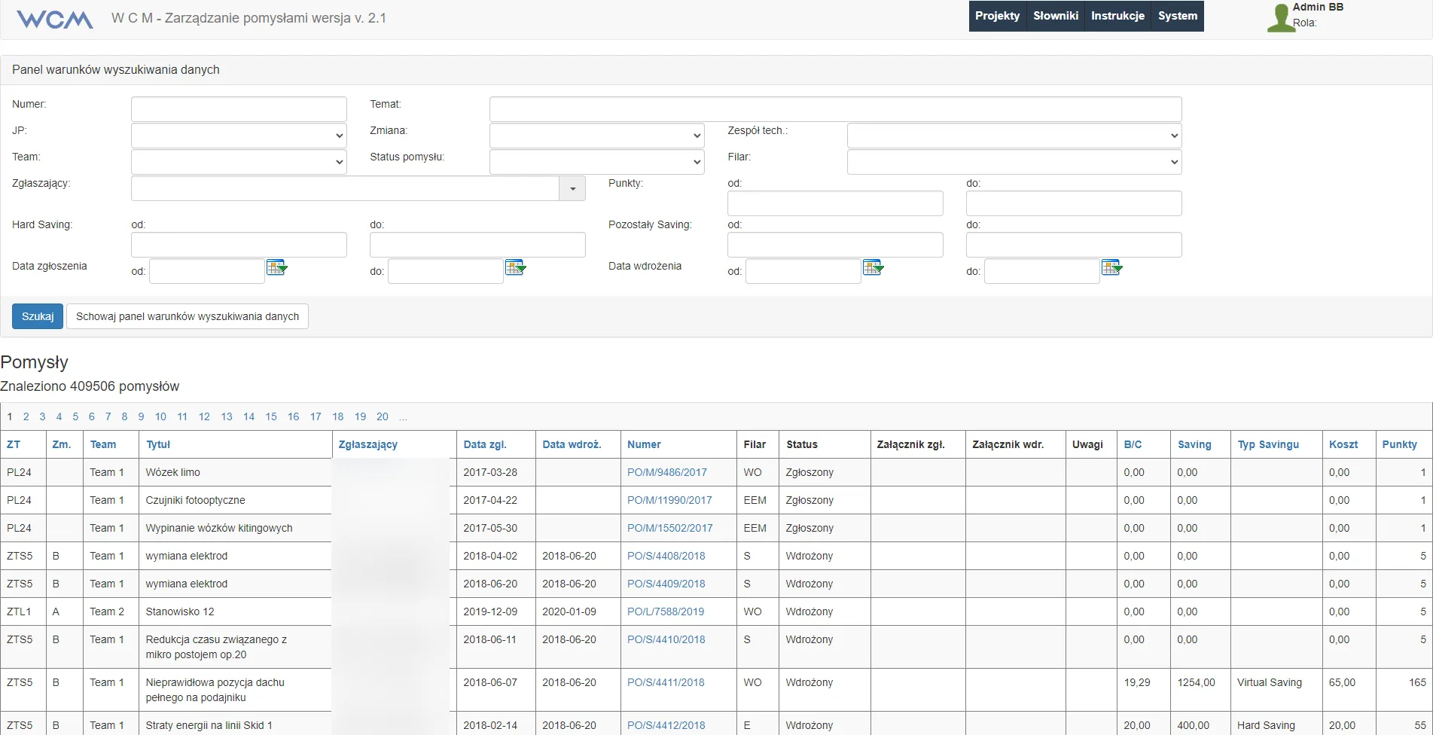Sort table by Punkty column
Screen dimensions: 1433x735
click(1399, 444)
